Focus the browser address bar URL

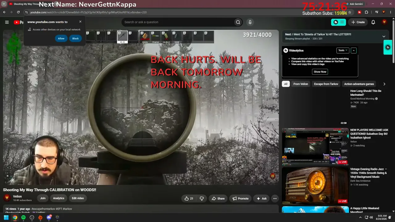click(x=88, y=12)
